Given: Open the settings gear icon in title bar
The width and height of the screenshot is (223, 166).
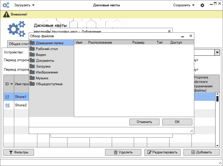Looking at the screenshot, I should [x=202, y=5].
